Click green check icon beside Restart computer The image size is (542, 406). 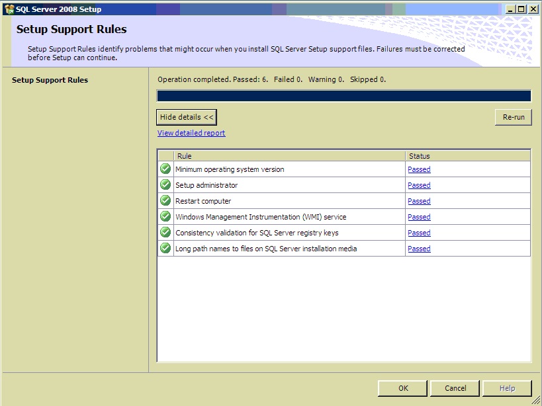click(165, 200)
